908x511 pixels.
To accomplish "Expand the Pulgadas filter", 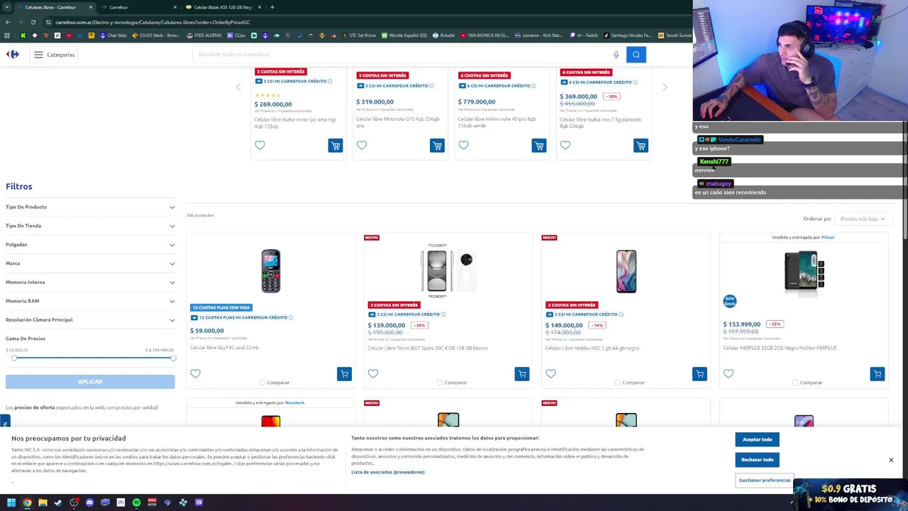I will [x=90, y=245].
